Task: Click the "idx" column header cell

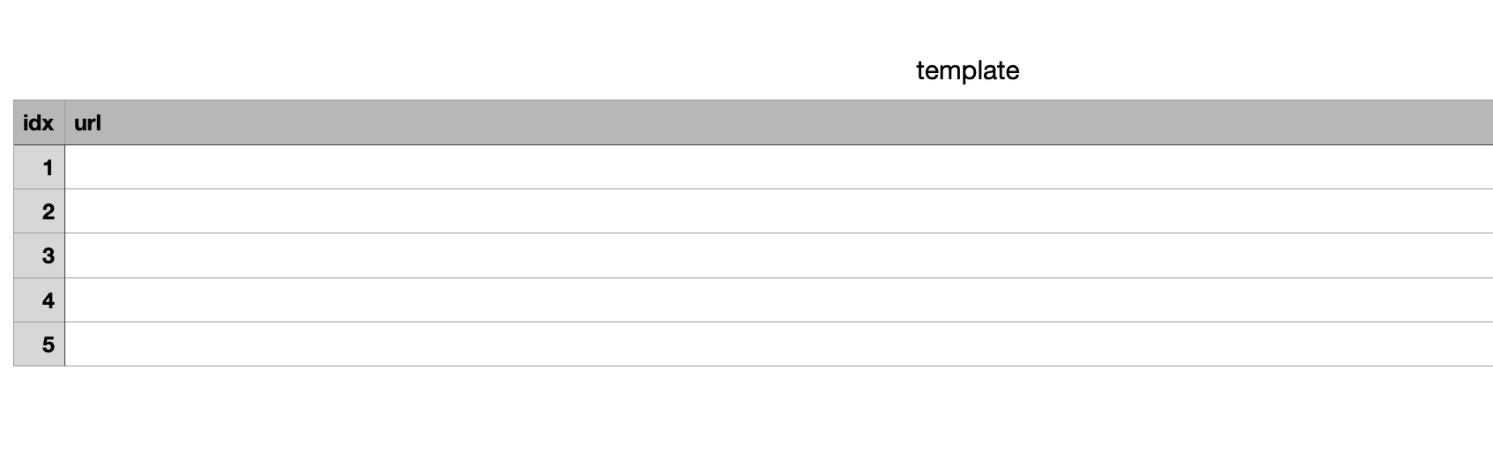Action: pyautogui.click(x=39, y=122)
